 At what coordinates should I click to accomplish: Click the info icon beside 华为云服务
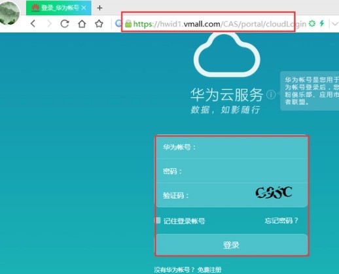click(271, 95)
